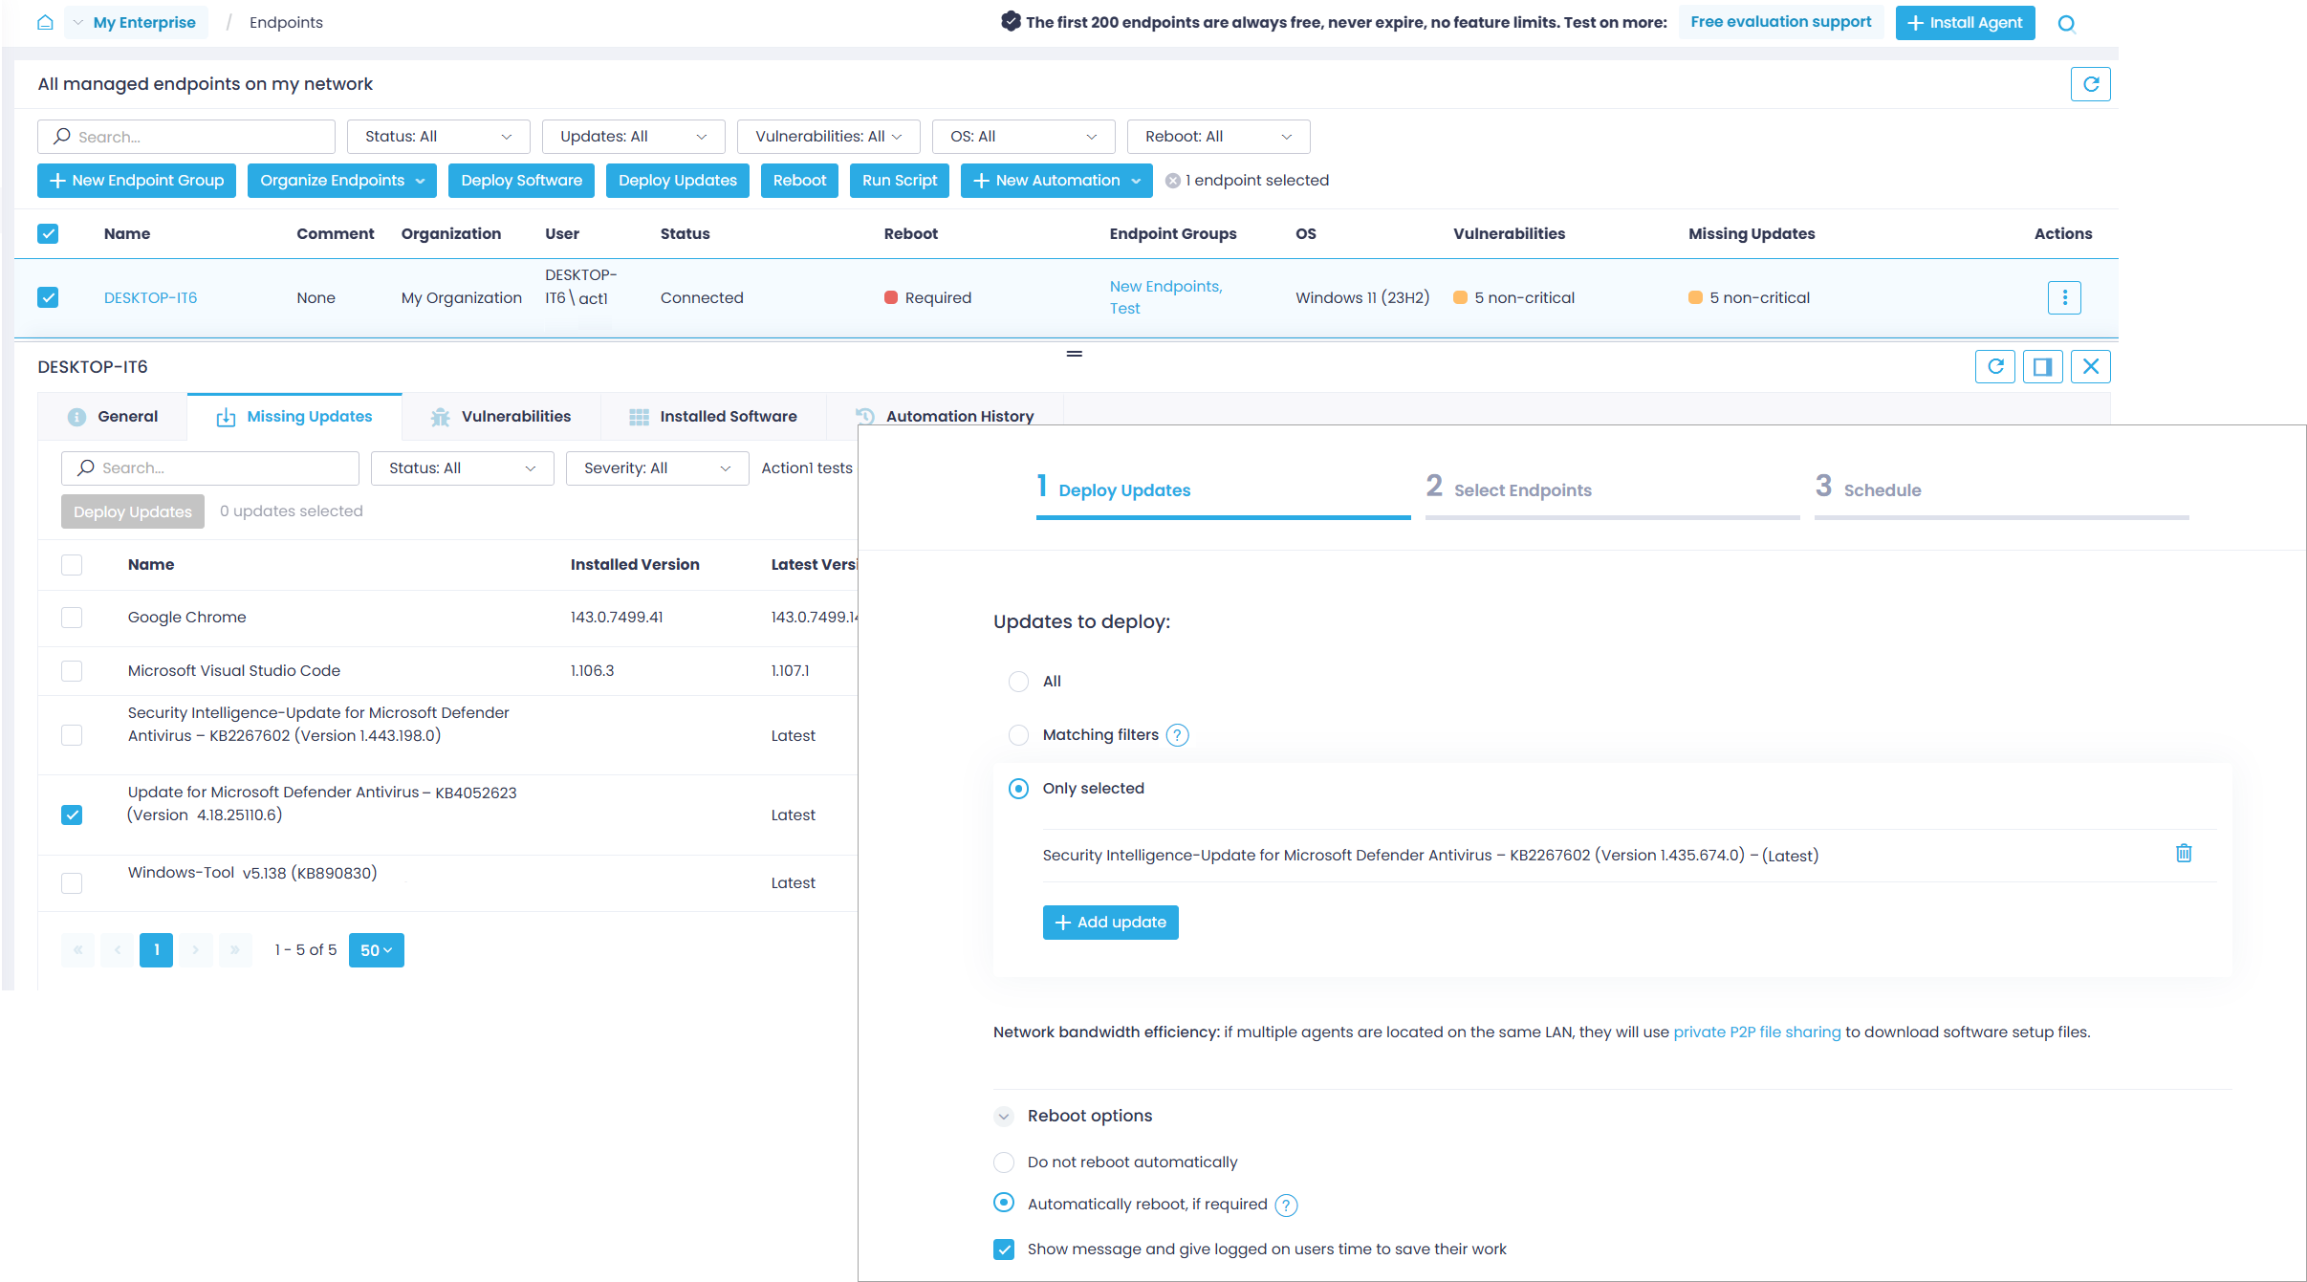
Task: Click the search magnifier icon at top right
Action: pos(2066,24)
